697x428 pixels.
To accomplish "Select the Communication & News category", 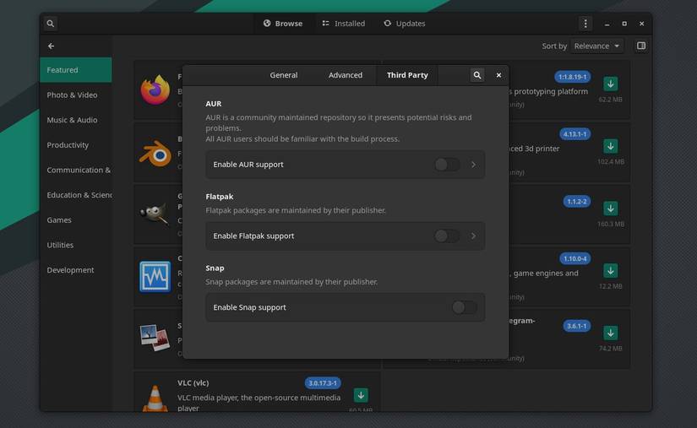I will coord(75,170).
